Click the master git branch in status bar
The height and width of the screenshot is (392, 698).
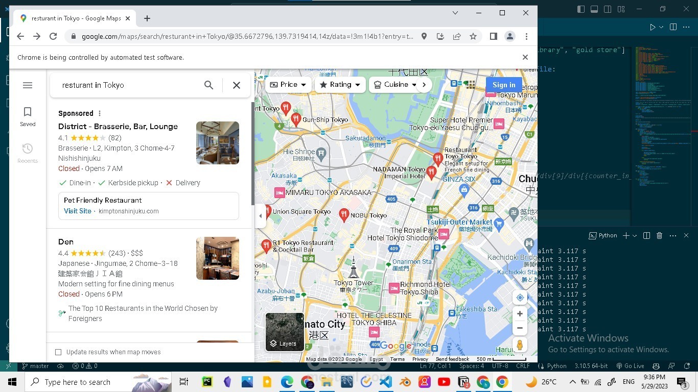35,366
